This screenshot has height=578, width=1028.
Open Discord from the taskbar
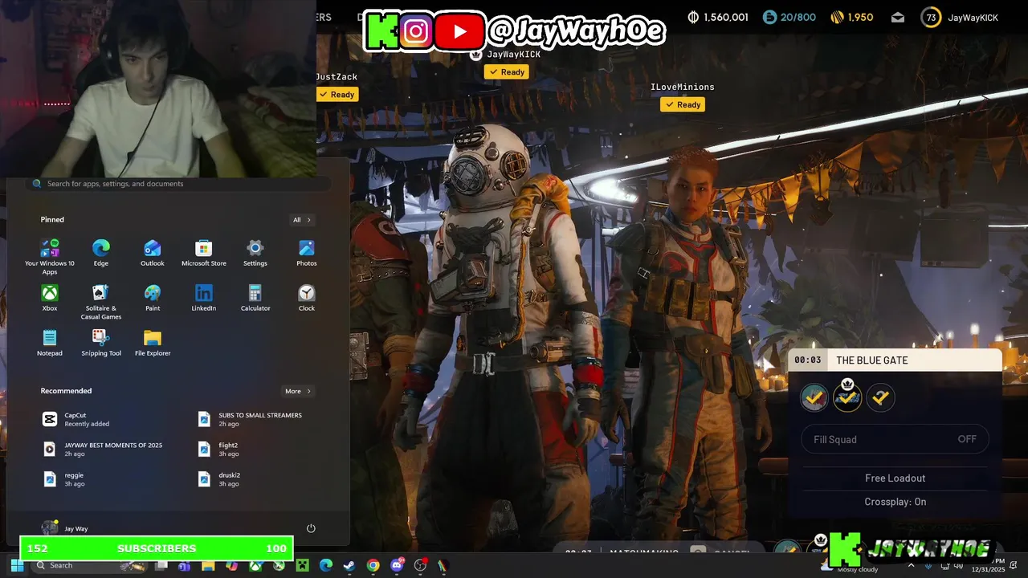tap(397, 565)
